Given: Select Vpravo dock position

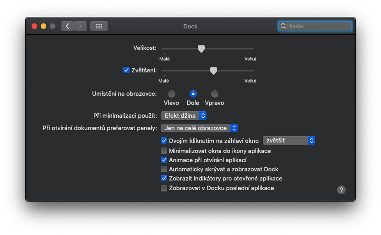Looking at the screenshot, I should (x=214, y=94).
